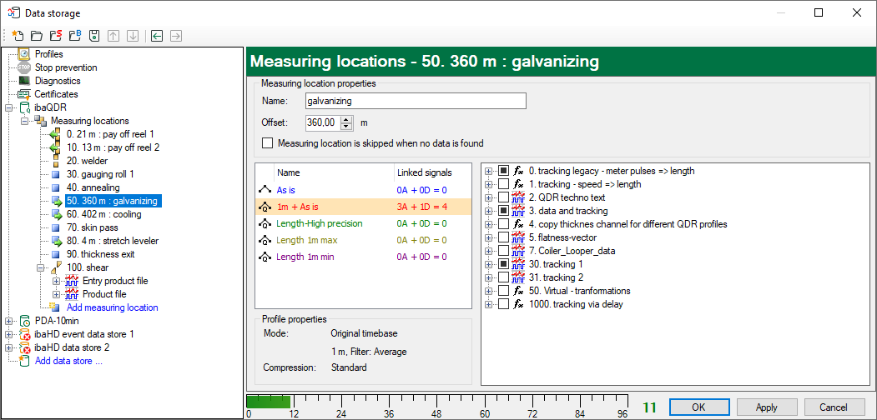877x420 pixels.
Task: Click the ibaHD data store 2 icon
Action: point(26,348)
